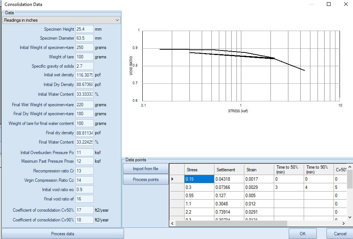Select the strain cell 0.0291
The height and width of the screenshot is (239, 353).
click(x=259, y=212)
